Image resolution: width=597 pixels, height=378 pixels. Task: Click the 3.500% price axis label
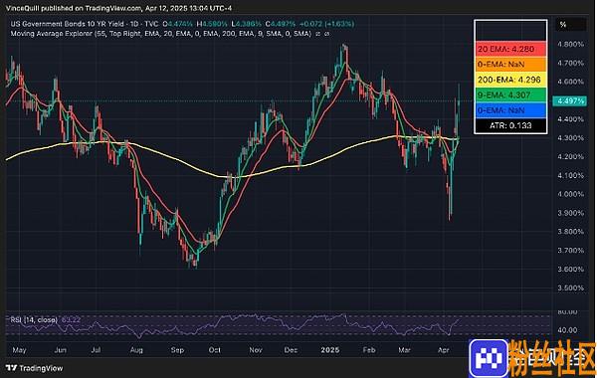571,287
